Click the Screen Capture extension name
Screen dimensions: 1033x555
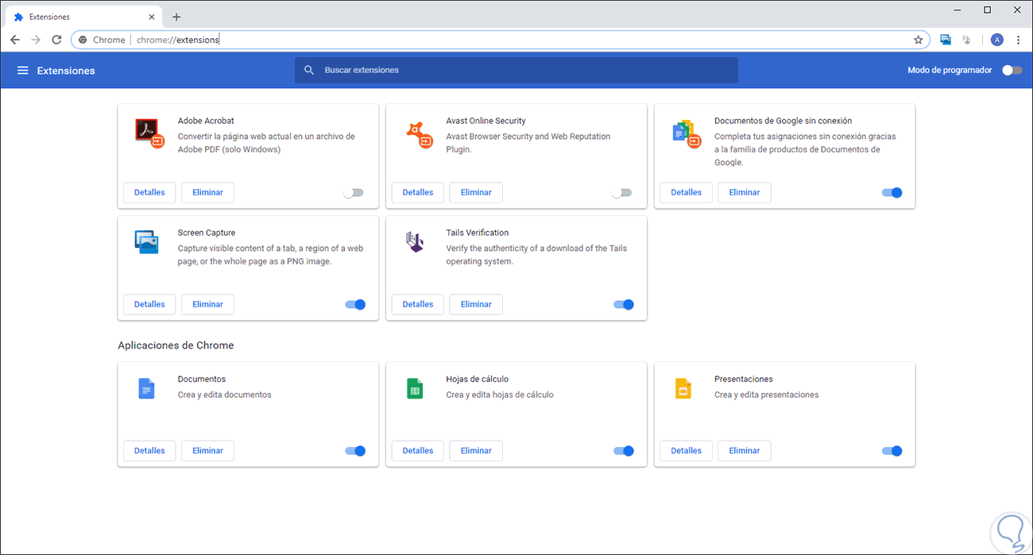207,233
